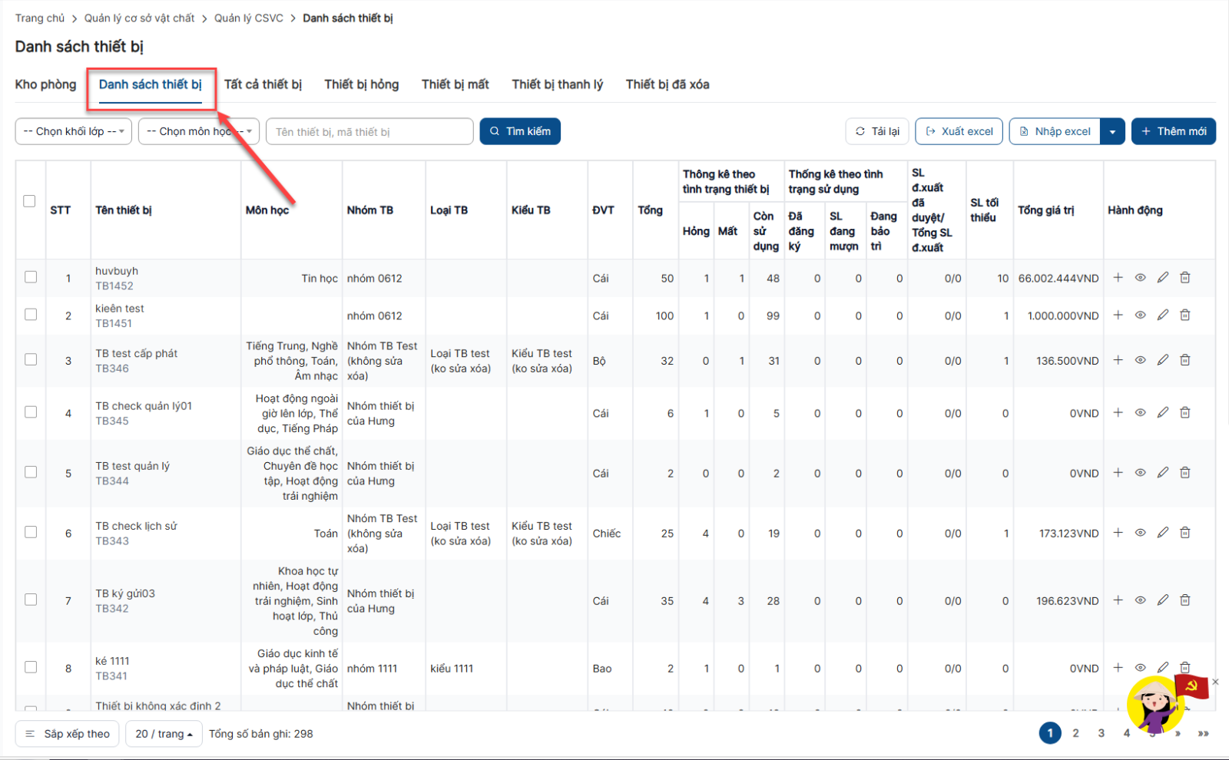Switch to the Thiết bị hỏng tab

[361, 84]
